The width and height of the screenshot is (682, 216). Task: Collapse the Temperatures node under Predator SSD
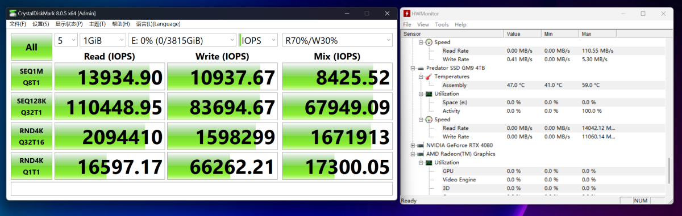(x=421, y=77)
